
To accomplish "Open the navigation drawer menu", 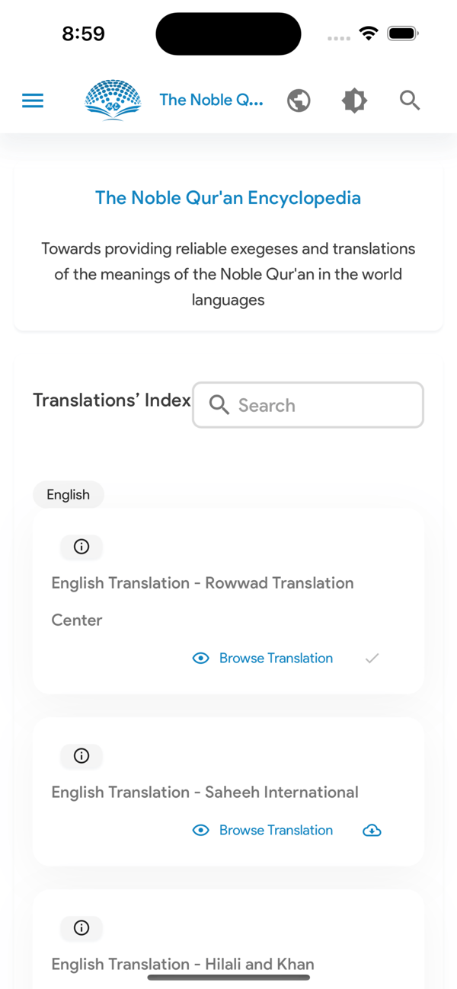I will [x=33, y=100].
